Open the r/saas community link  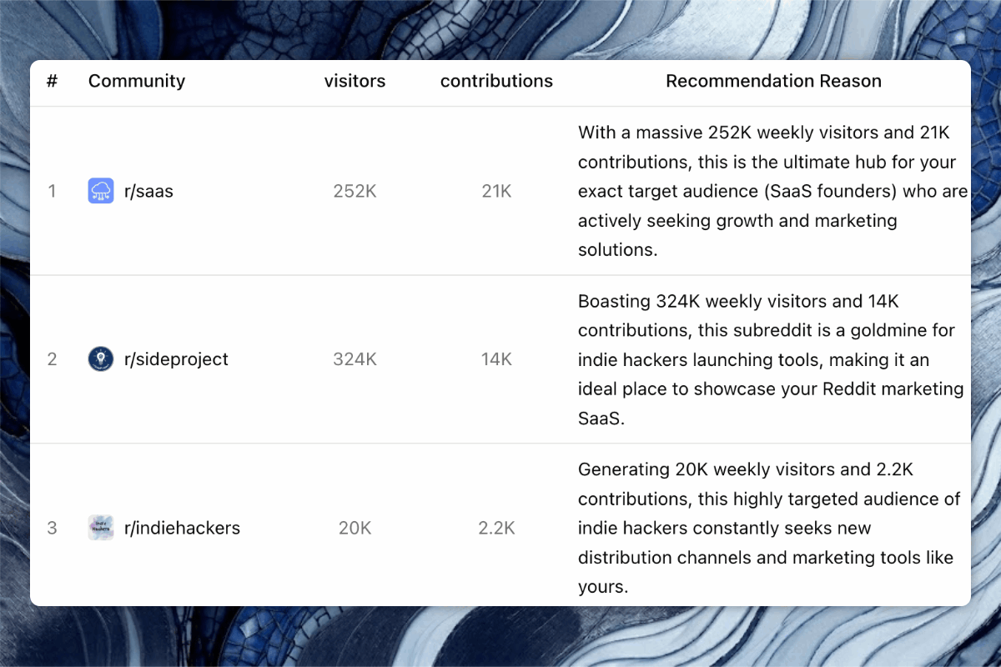pyautogui.click(x=148, y=191)
